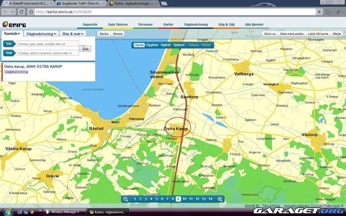Open the Köp & Sälj menu
This screenshot has height=216, width=346.
click(228, 24)
